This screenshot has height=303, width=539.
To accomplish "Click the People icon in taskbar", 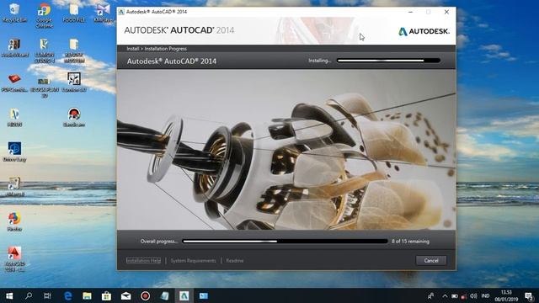I will pyautogui.click(x=430, y=295).
